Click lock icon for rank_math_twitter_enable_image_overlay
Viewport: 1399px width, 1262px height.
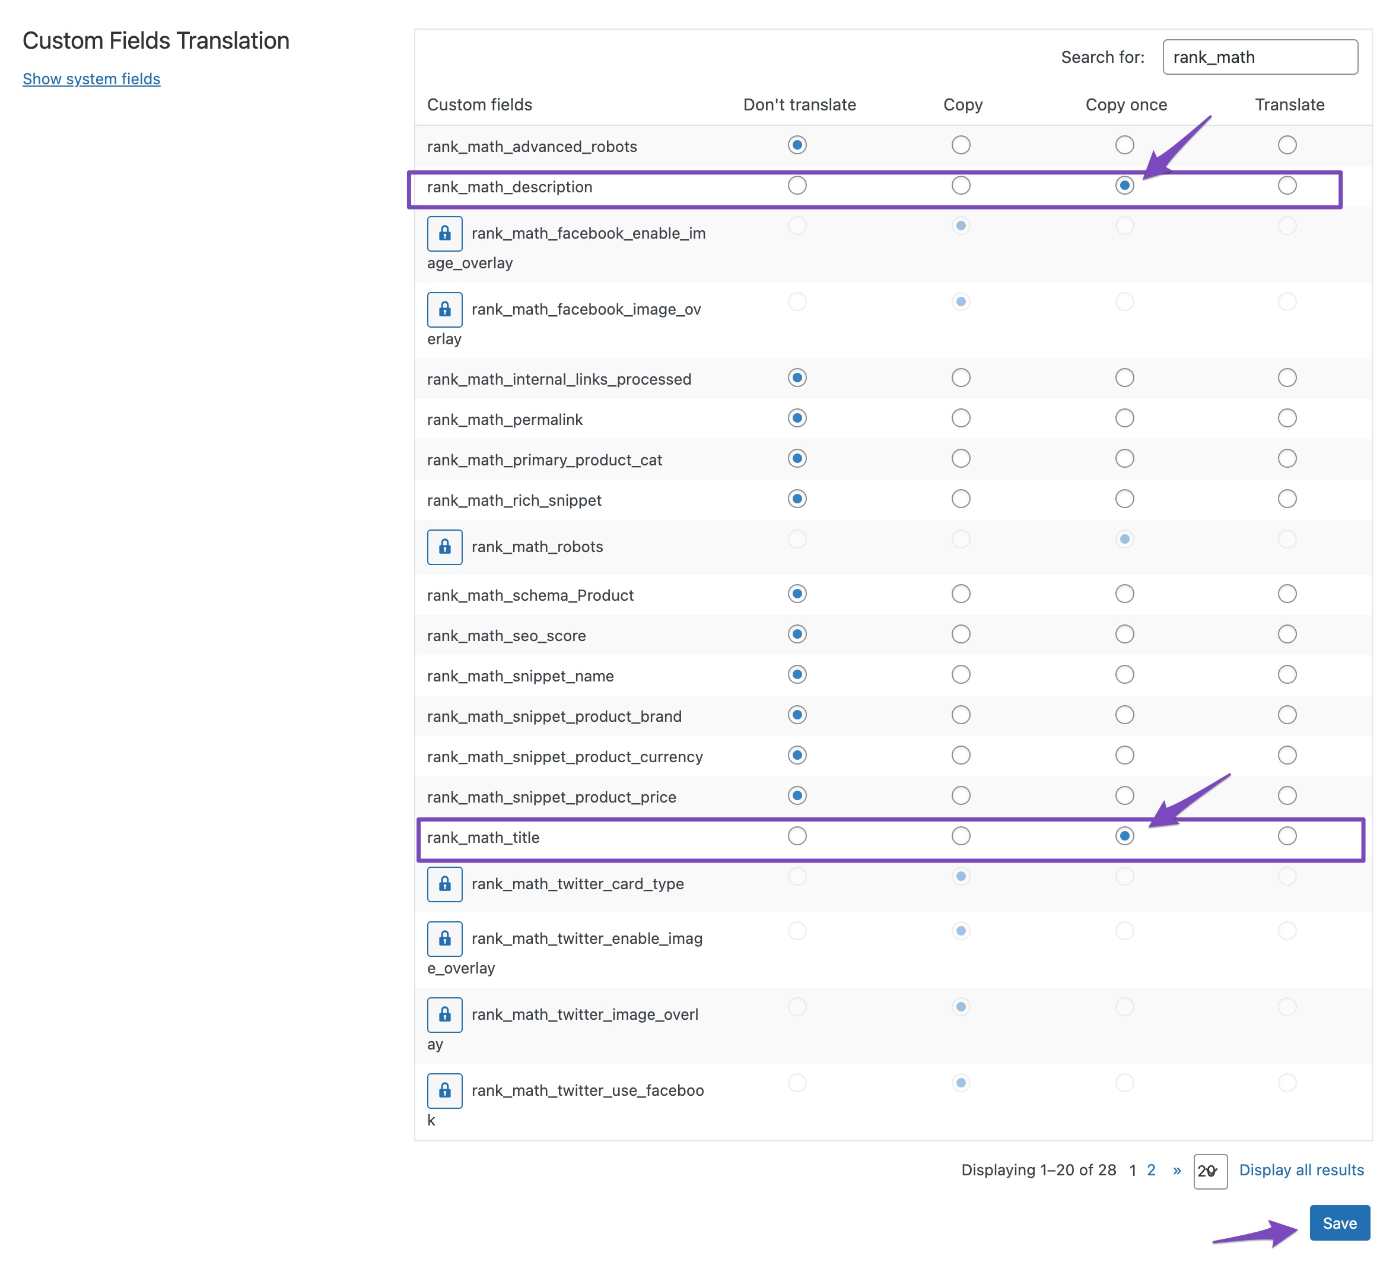pyautogui.click(x=444, y=939)
